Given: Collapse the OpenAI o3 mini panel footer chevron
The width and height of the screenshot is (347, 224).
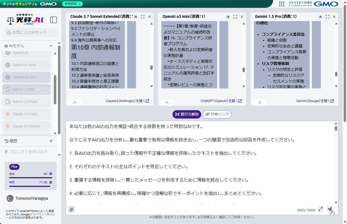Looking at the screenshot, I should pyautogui.click(x=167, y=102).
